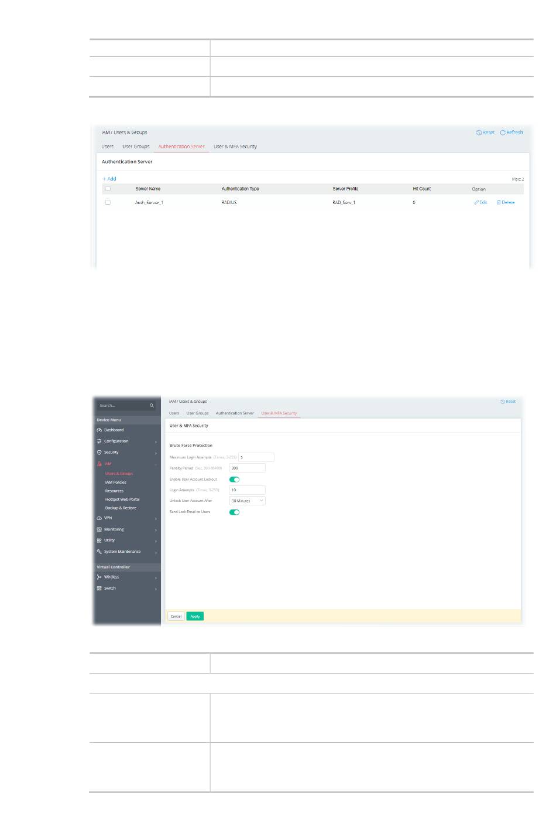Collapse the IAM menu using its chevron

(156, 464)
